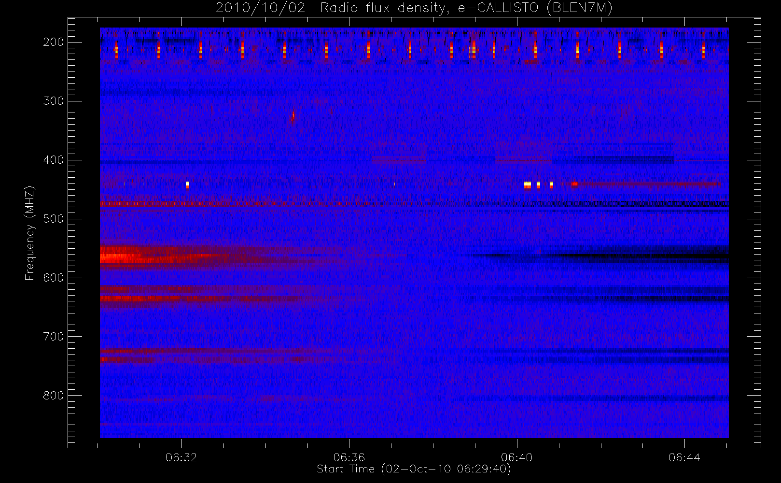
Task: Click the 600 frequency tick label
Action: coord(54,278)
